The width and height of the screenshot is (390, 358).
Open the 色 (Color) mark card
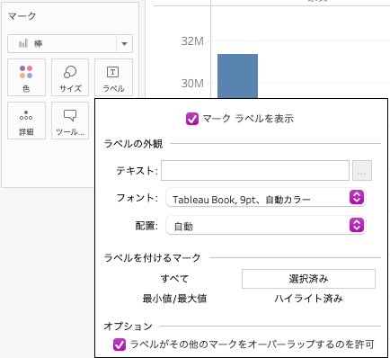[x=26, y=77]
